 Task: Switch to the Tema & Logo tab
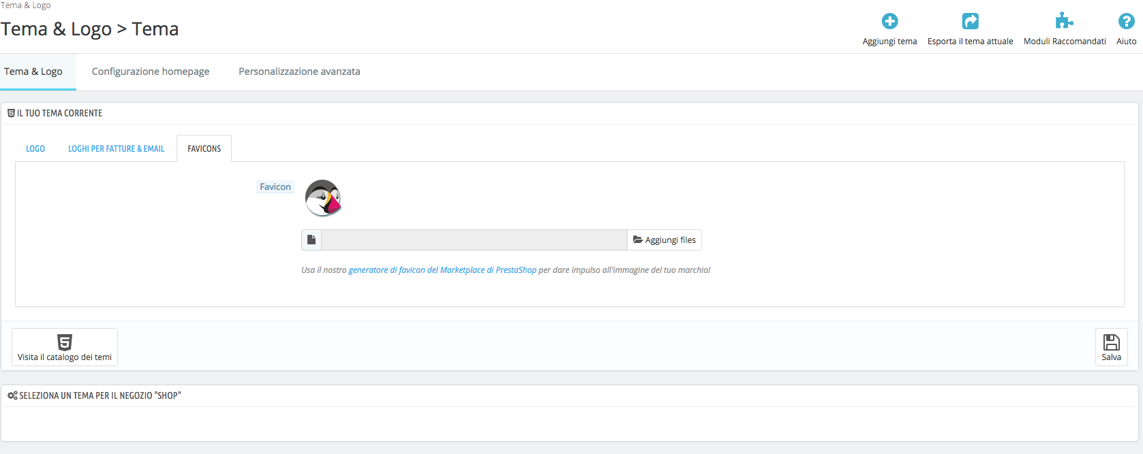pyautogui.click(x=33, y=71)
